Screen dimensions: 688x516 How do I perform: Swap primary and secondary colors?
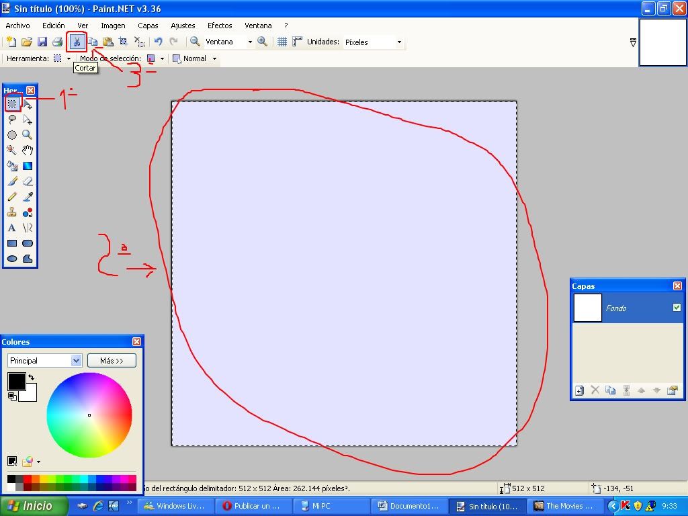pyautogui.click(x=31, y=377)
